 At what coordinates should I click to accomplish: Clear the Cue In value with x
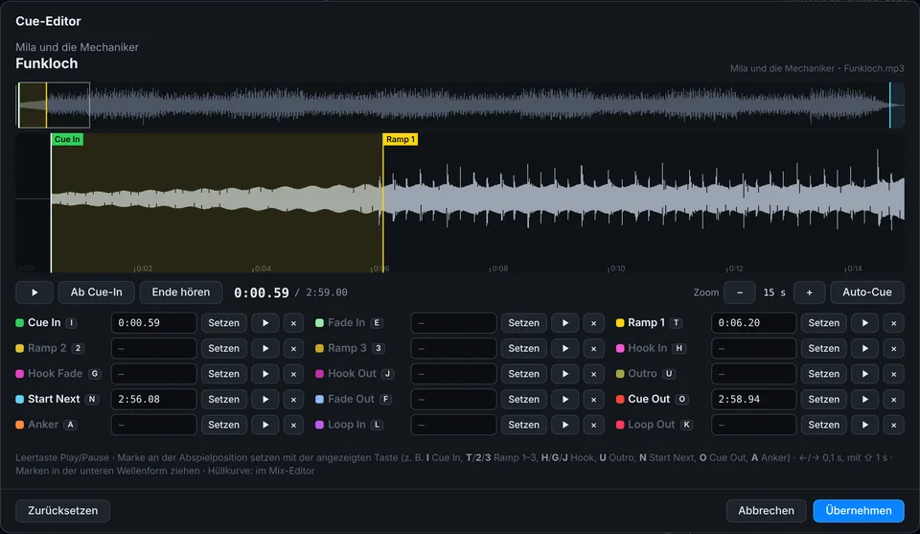click(293, 323)
